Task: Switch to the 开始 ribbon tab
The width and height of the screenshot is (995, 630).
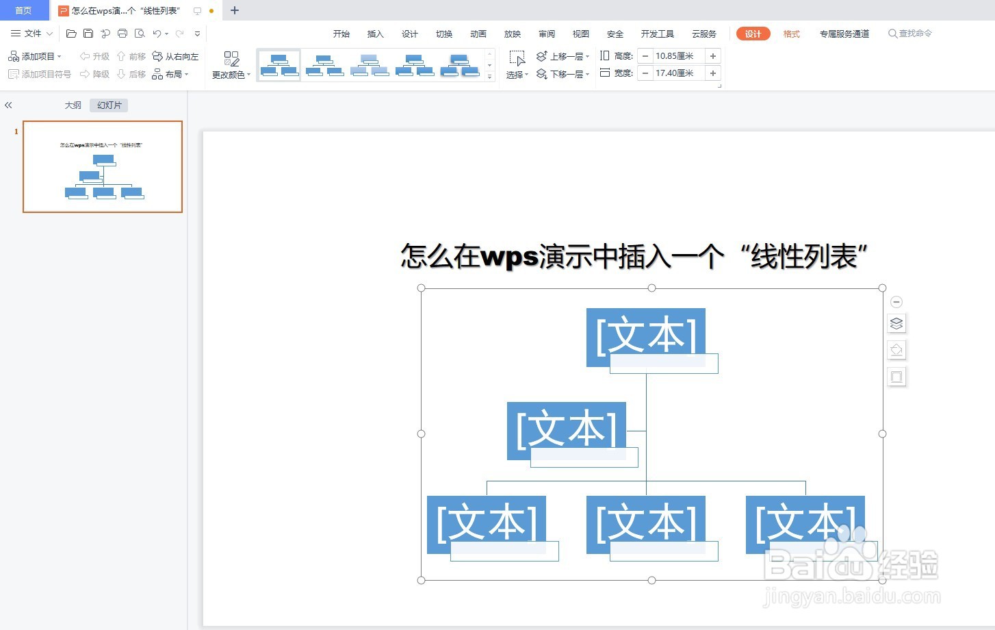Action: tap(341, 34)
